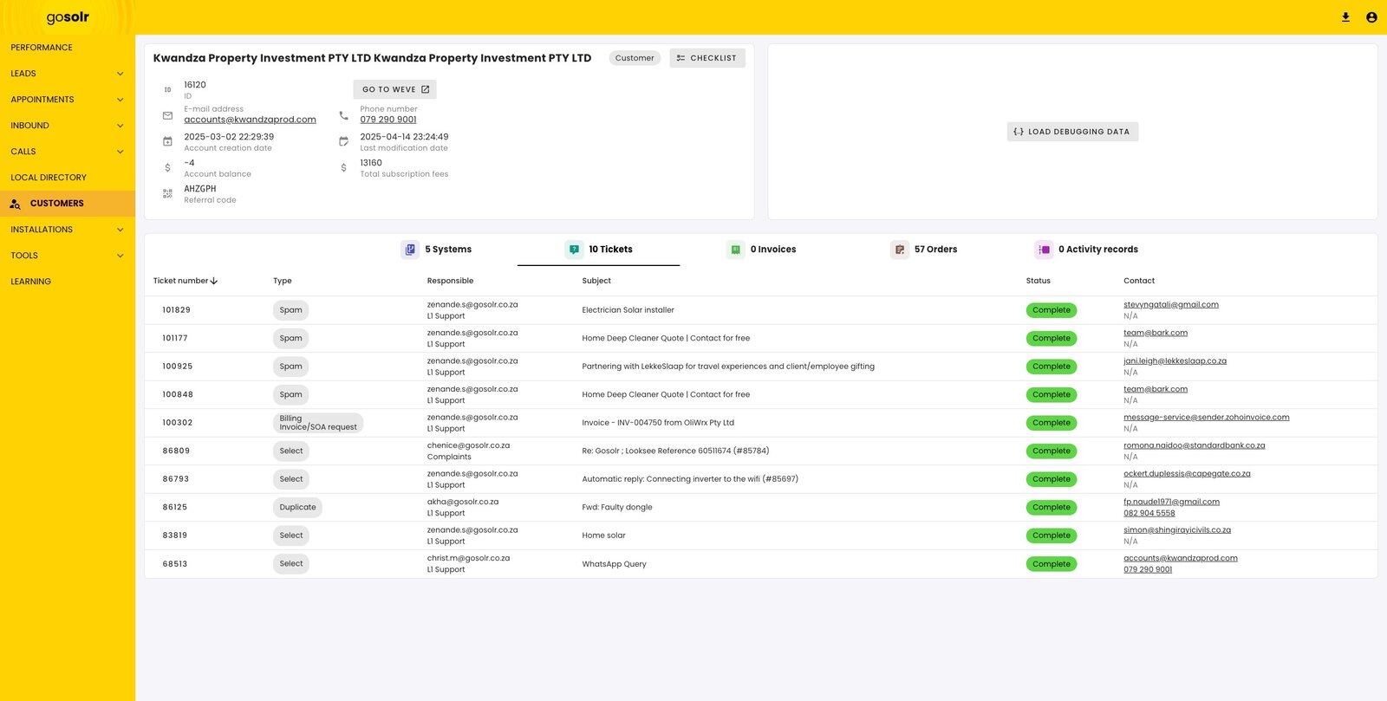Open Select type dropdown for ticket 86809
Viewport: 1387px width, 701px height.
tap(291, 451)
